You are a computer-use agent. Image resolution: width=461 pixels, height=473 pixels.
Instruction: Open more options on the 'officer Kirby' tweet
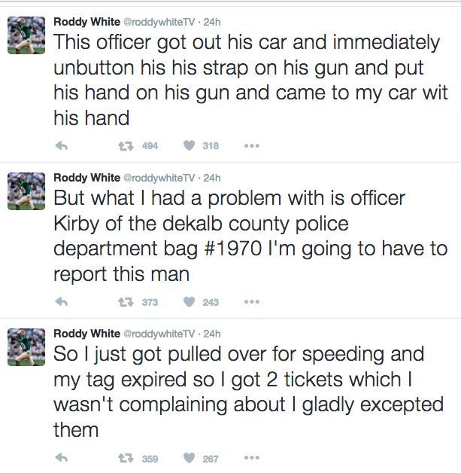[252, 302]
